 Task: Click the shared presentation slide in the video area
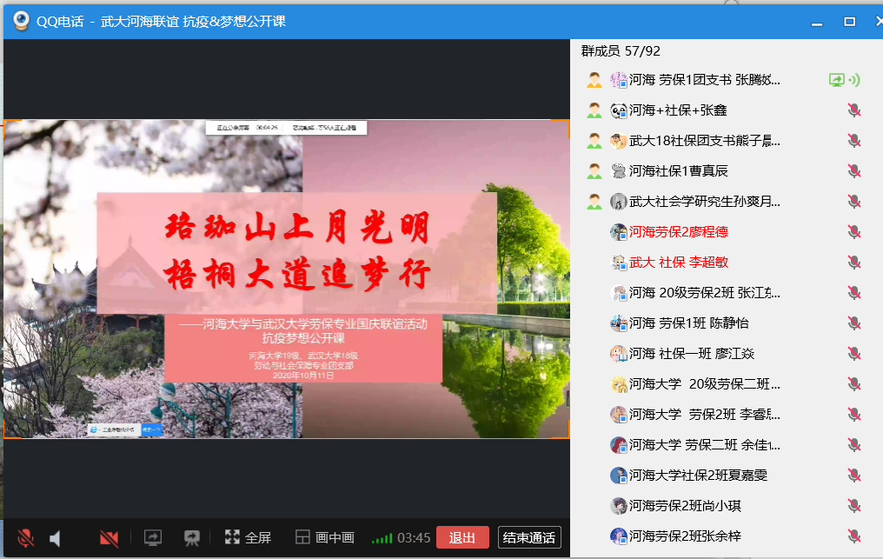tap(286, 278)
